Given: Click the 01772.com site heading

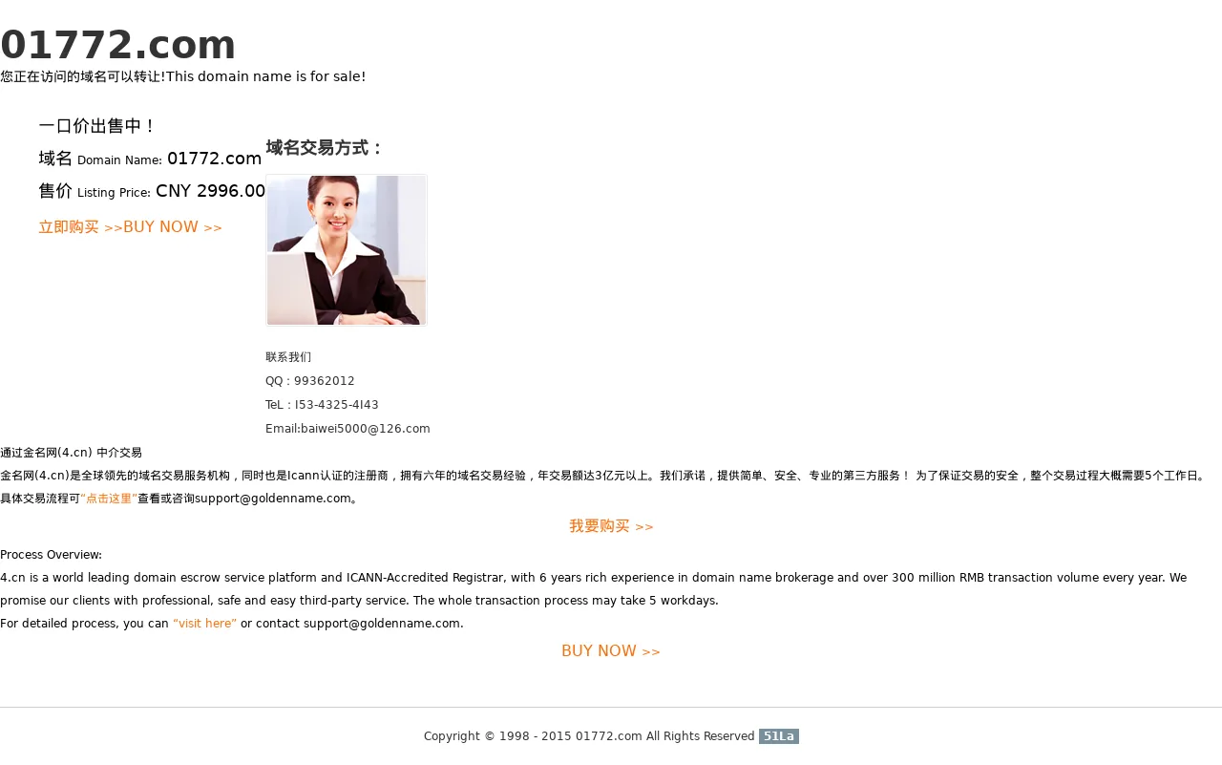Looking at the screenshot, I should tap(117, 45).
